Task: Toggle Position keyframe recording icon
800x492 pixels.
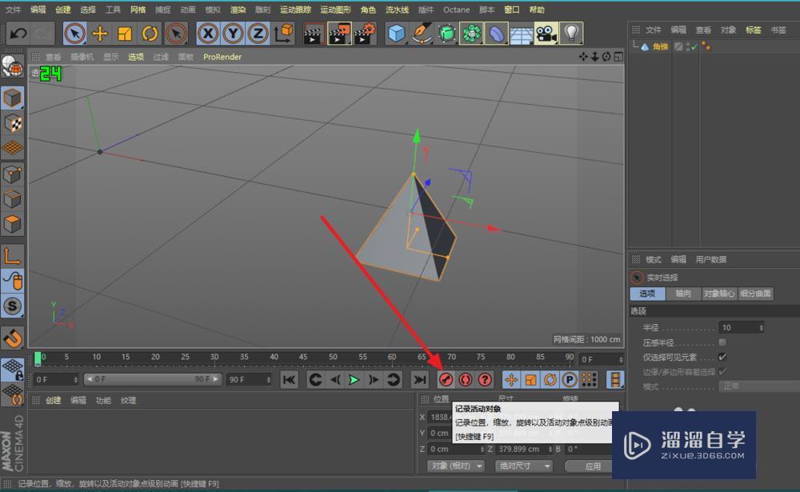Action: click(511, 380)
